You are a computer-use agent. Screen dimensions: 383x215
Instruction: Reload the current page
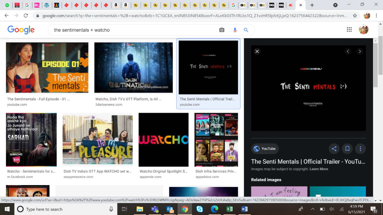[x=26, y=16]
